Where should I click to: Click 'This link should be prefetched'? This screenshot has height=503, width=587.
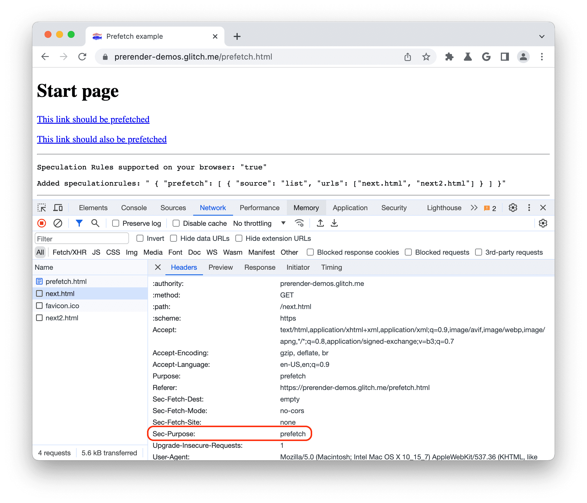pyautogui.click(x=93, y=119)
